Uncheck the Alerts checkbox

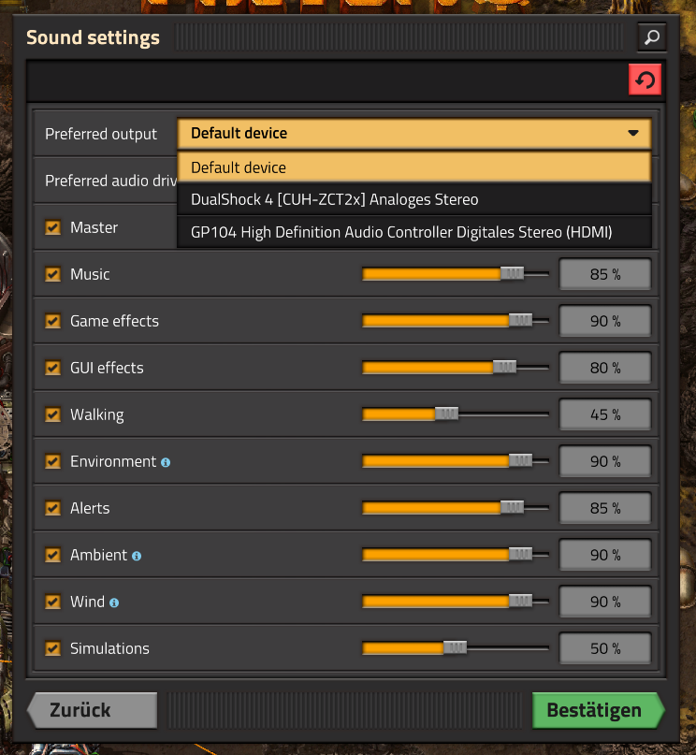point(53,508)
